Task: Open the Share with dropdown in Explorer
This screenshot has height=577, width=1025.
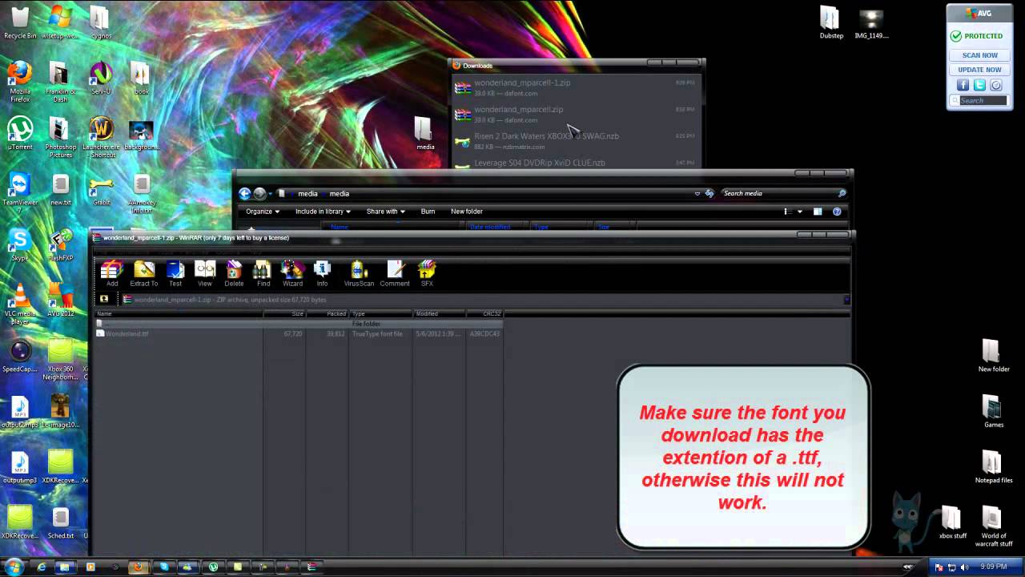Action: [x=386, y=212]
